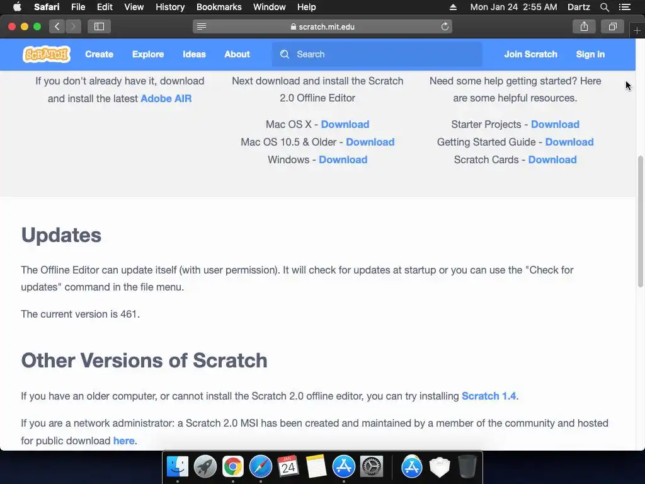Open Notification Center list icon

(625, 7)
